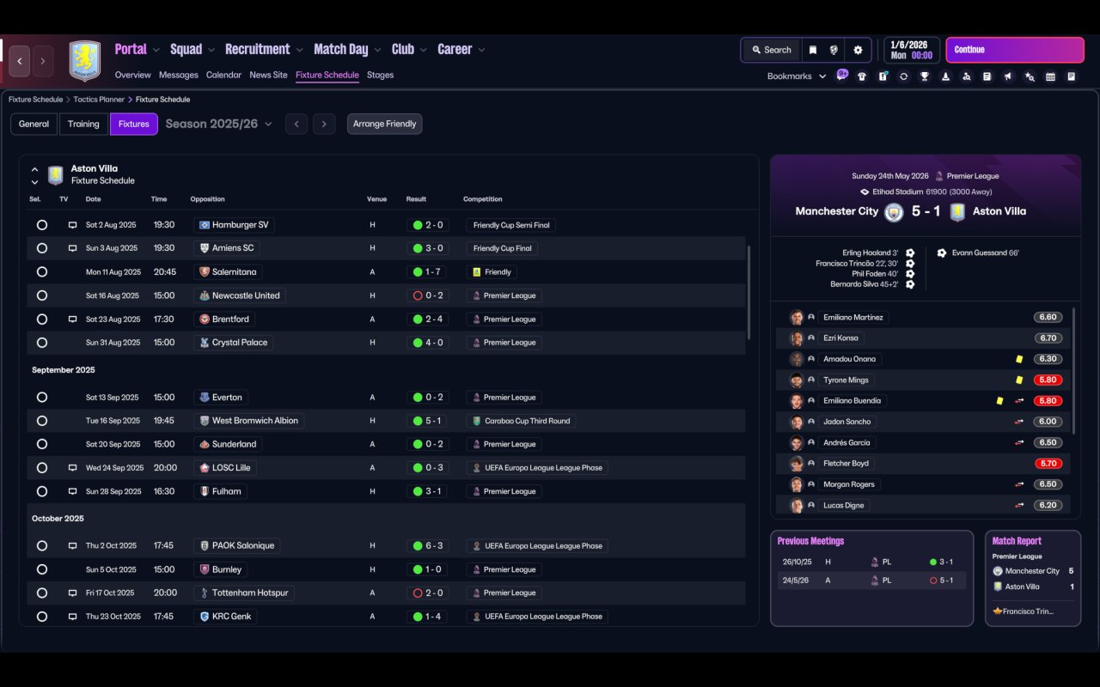Image resolution: width=1100 pixels, height=687 pixels.
Task: Open the globe icon beside Search
Action: [834, 50]
